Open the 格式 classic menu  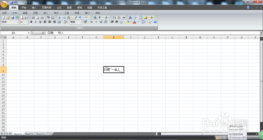57,13
